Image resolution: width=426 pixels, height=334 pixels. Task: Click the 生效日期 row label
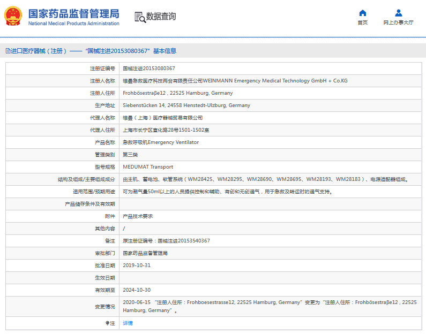tap(105, 278)
